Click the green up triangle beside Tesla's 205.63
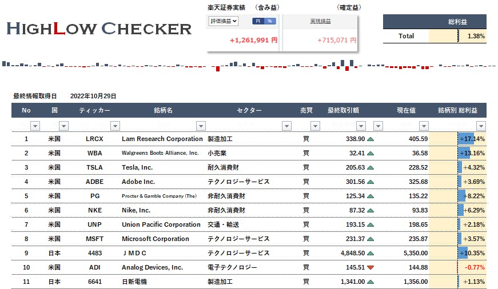Image resolution: width=498 pixels, height=289 pixels. 370,167
